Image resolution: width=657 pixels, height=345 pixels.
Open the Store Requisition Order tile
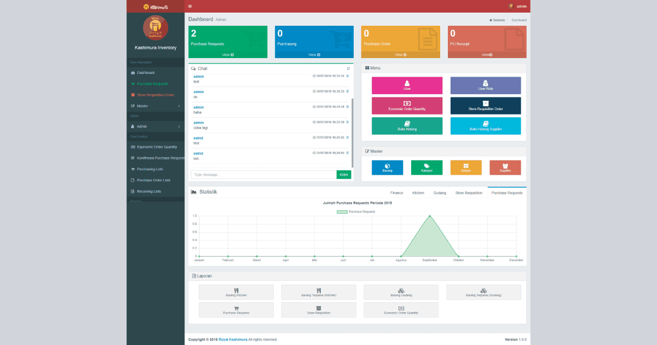pyautogui.click(x=486, y=106)
